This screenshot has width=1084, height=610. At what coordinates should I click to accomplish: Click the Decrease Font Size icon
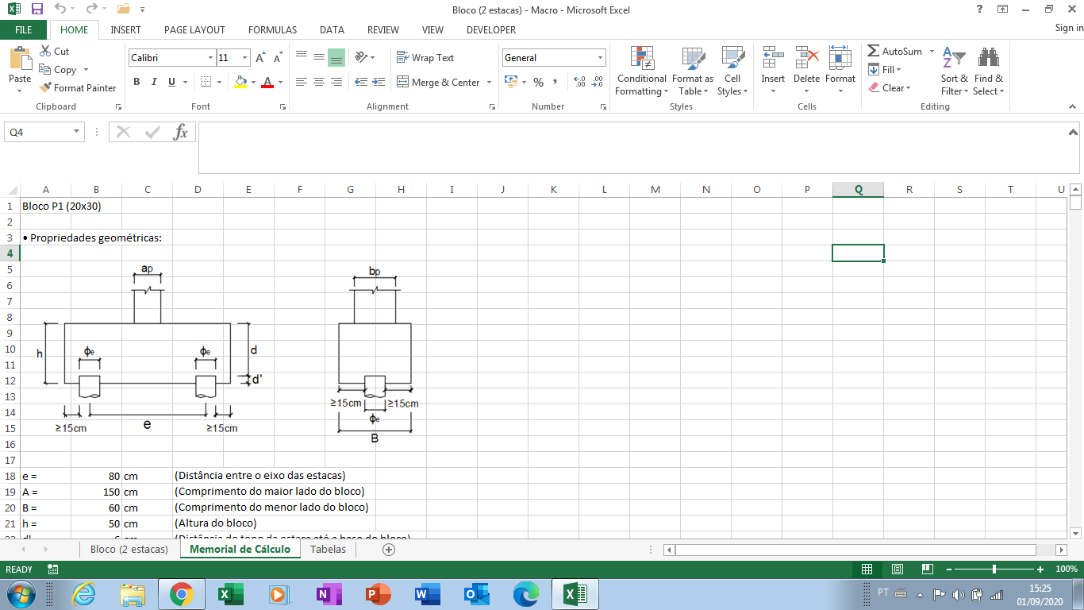tap(279, 58)
